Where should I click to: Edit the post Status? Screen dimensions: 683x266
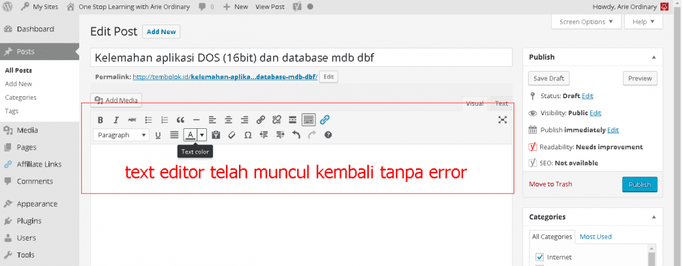tap(587, 95)
